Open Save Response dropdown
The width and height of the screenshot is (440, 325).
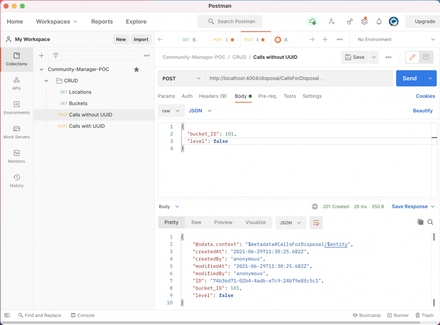413,207
